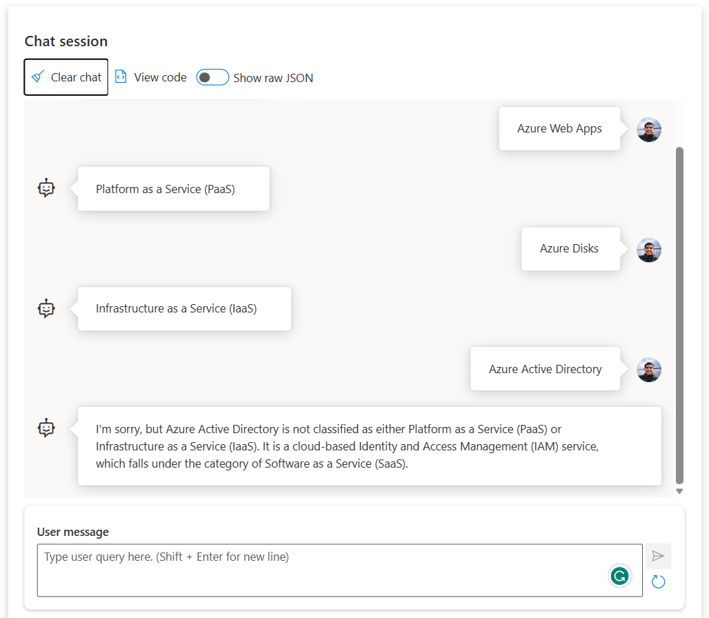Select the Azure Web Apps message bubble
The width and height of the screenshot is (709, 618).
coord(560,128)
